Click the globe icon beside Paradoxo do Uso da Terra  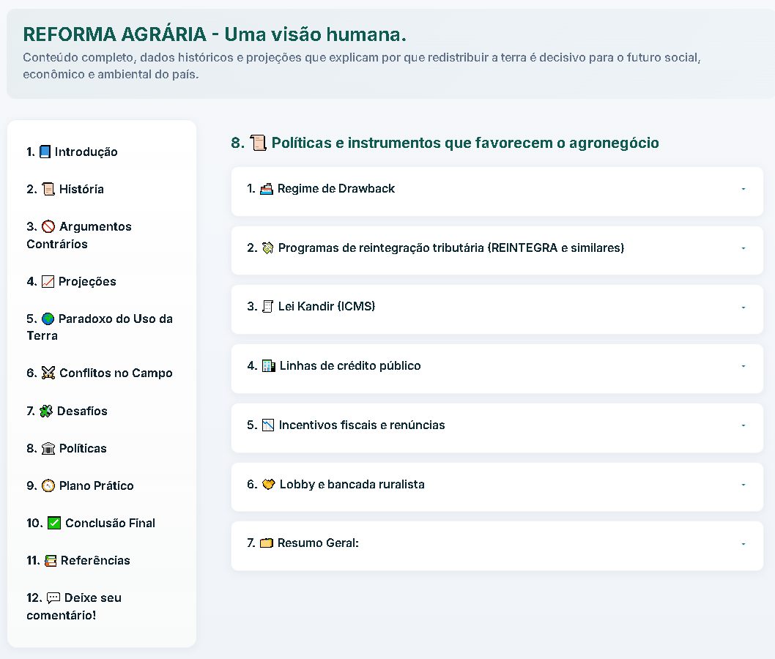tap(48, 319)
